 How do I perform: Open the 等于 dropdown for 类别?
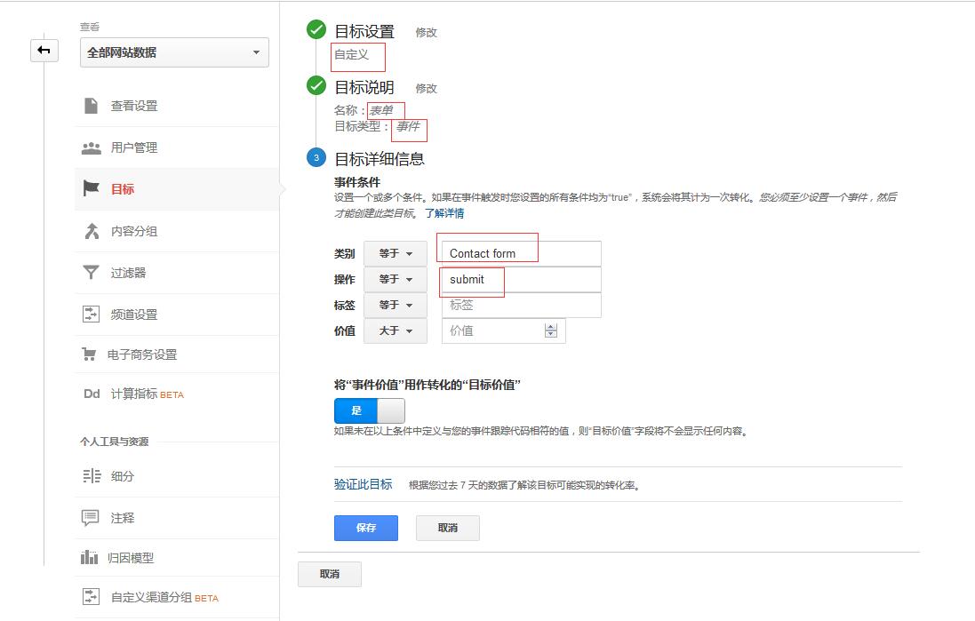[396, 253]
